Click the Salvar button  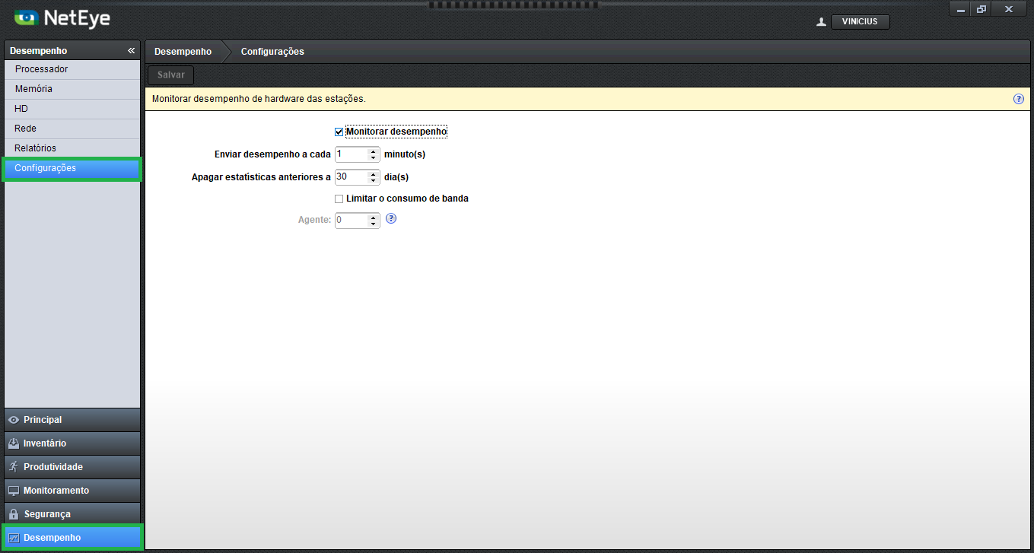pos(171,75)
